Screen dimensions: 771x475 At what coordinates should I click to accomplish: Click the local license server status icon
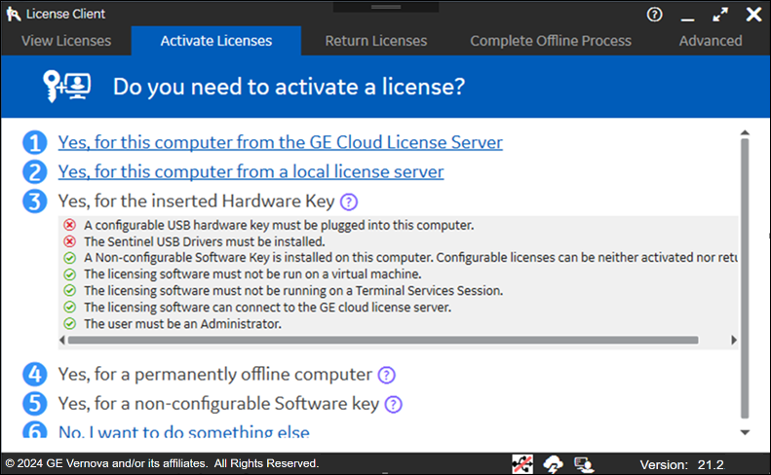click(584, 463)
